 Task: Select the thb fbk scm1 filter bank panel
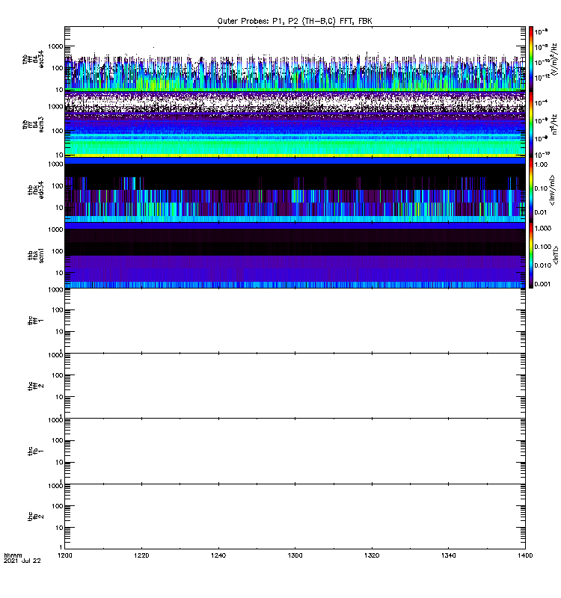point(295,255)
